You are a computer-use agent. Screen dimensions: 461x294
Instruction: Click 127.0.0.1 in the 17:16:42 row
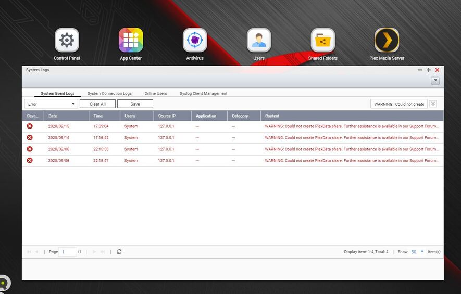tap(166, 138)
